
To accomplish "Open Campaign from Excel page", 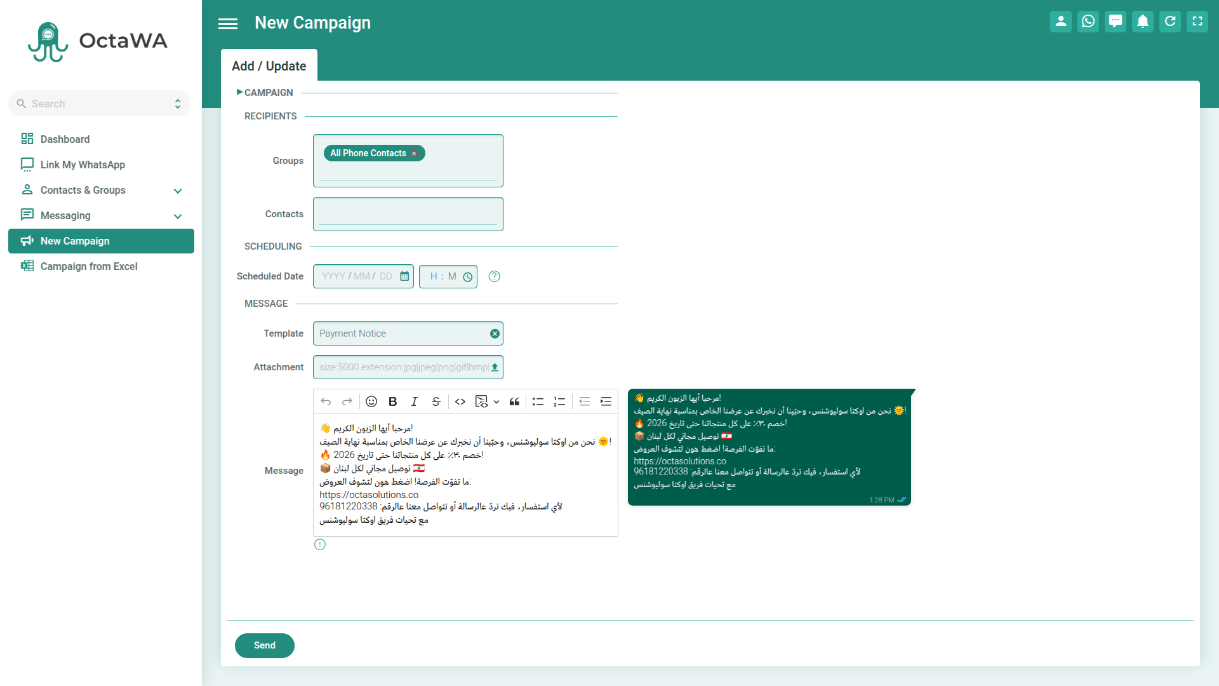I will point(89,266).
